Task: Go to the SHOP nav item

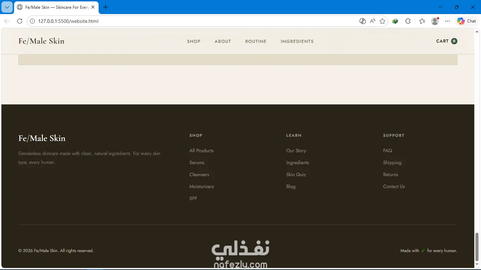Action: [x=194, y=41]
